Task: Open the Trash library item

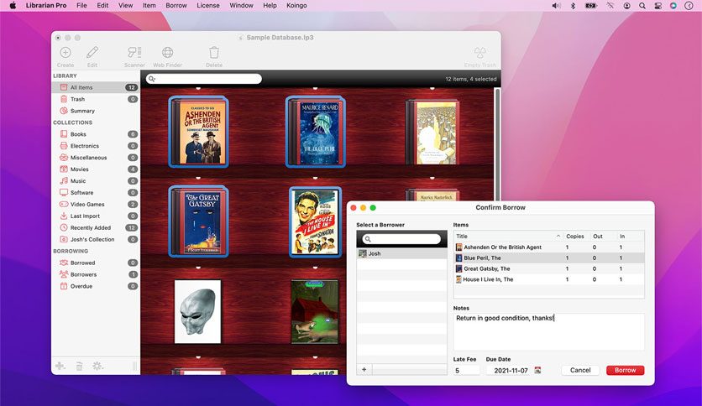Action: point(96,99)
